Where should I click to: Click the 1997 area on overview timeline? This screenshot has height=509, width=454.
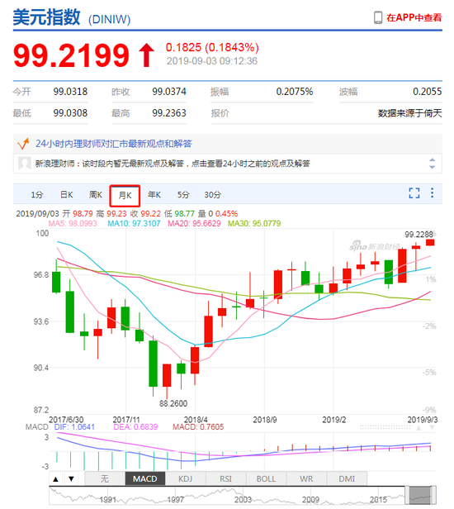(x=176, y=499)
